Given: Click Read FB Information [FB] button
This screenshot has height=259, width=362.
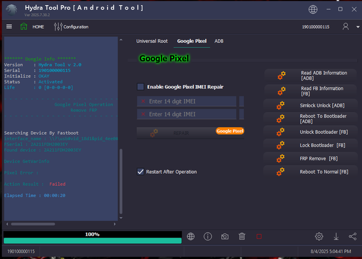Looking at the screenshot, I should [x=311, y=91].
